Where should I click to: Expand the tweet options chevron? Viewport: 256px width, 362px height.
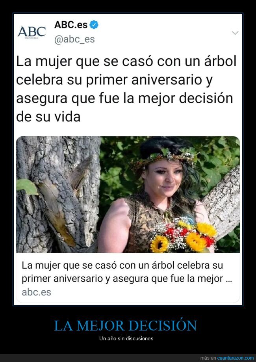point(235,33)
